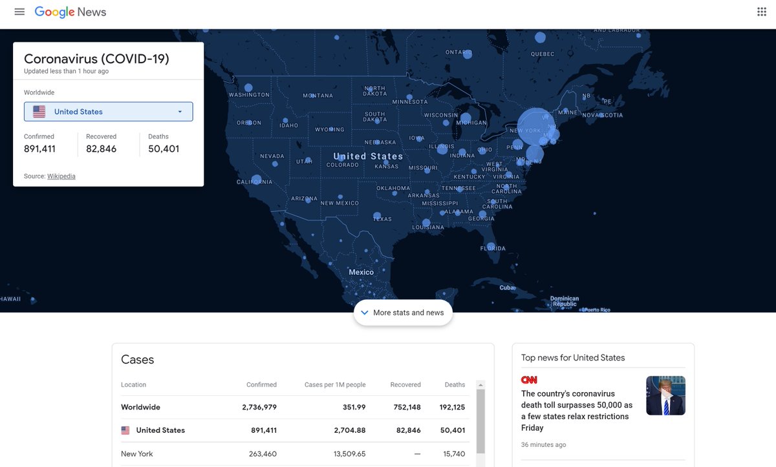Viewport: 776px width, 467px height.
Task: Click the Deaths column header
Action: coord(455,385)
